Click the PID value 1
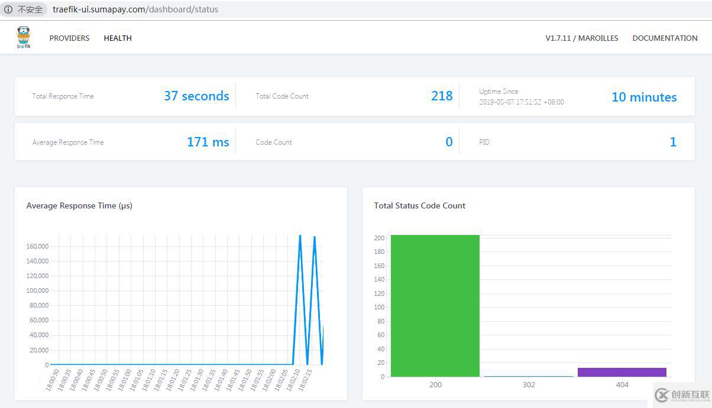 [x=673, y=142]
